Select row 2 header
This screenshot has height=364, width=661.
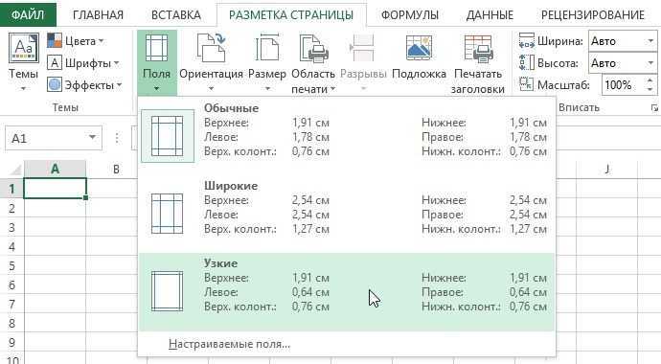(x=11, y=208)
